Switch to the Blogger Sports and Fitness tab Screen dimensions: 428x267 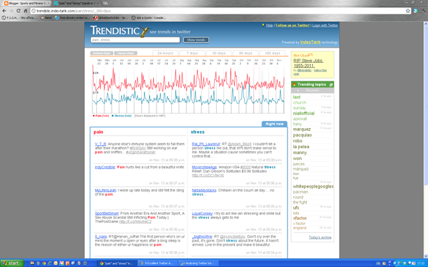point(25,3)
